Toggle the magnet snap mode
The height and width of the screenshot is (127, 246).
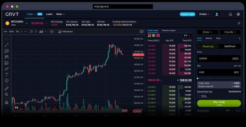(x=6, y=102)
